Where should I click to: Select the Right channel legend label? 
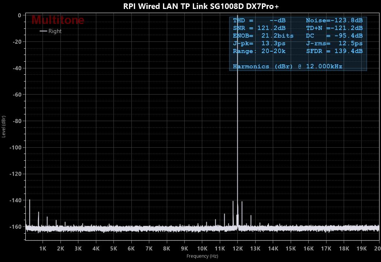[55, 31]
